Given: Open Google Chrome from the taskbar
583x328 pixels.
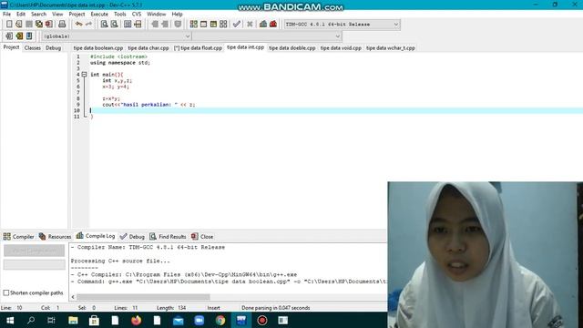Looking at the screenshot, I should [220, 320].
